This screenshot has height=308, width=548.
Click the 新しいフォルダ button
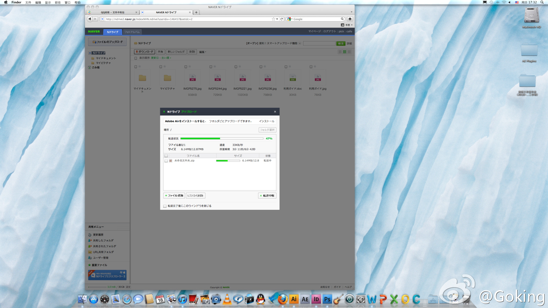176,52
